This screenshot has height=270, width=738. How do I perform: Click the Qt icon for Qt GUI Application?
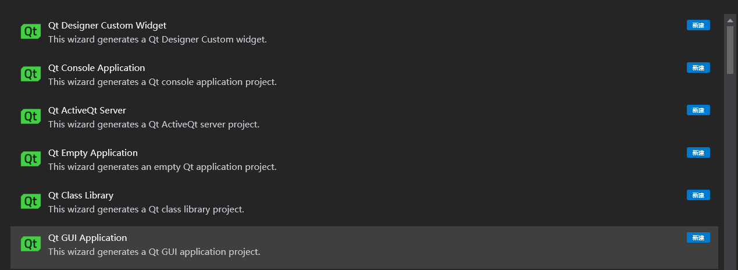(x=30, y=244)
